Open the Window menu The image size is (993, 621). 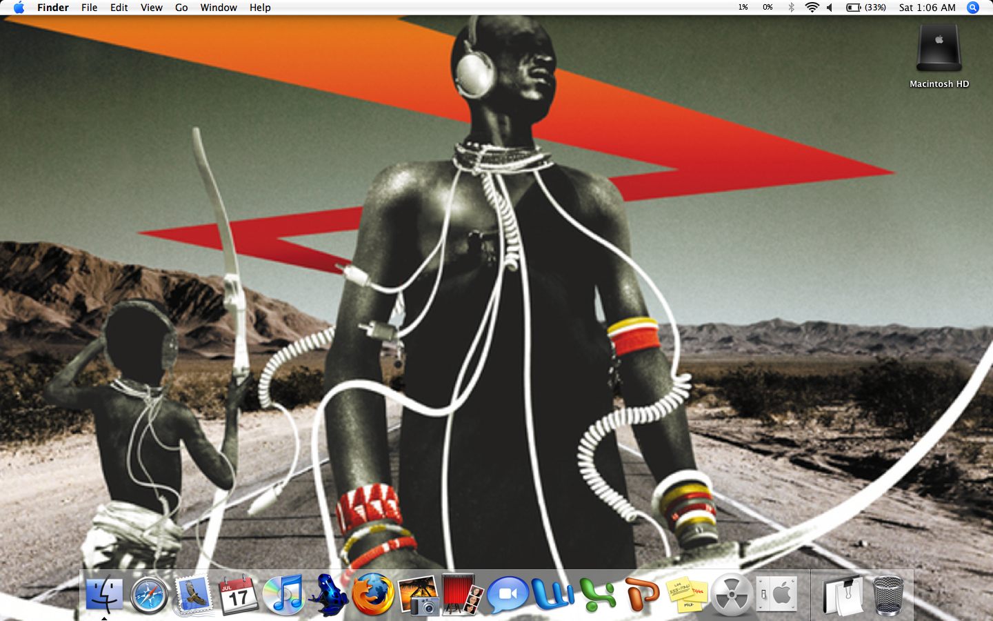pos(219,8)
